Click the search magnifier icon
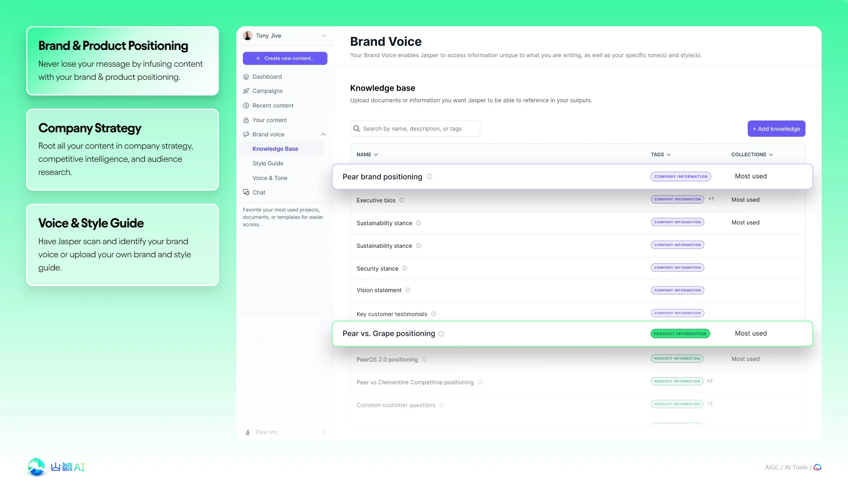The image size is (848, 492). 357,129
